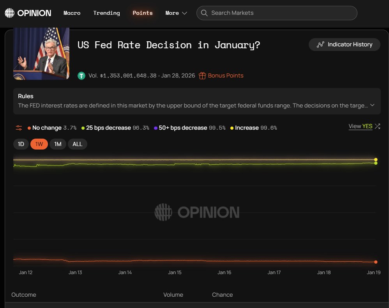Open the Macro navigation item
The width and height of the screenshot is (389, 308).
click(72, 13)
